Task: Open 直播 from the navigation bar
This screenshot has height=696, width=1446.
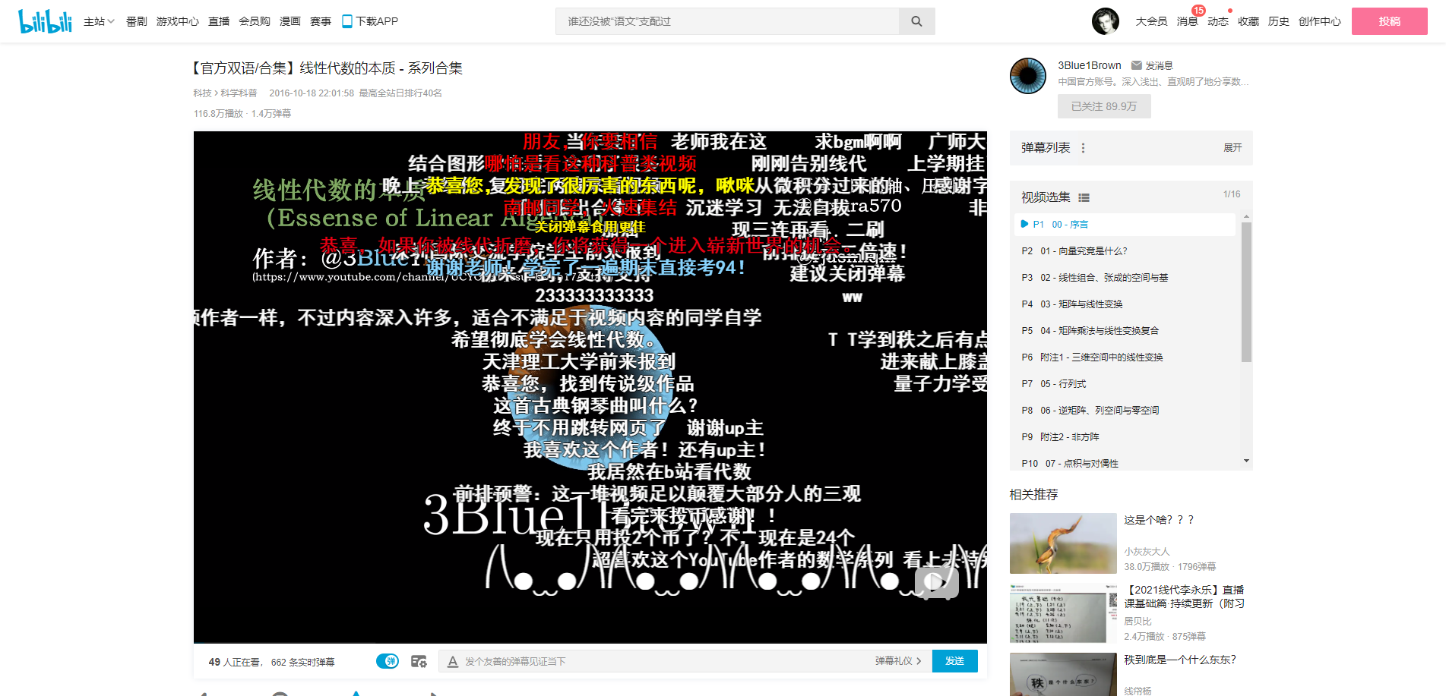Action: tap(218, 20)
